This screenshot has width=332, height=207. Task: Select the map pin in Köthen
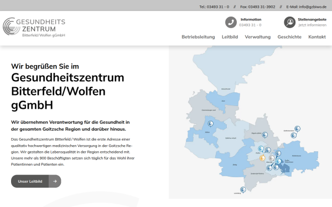click(210, 124)
